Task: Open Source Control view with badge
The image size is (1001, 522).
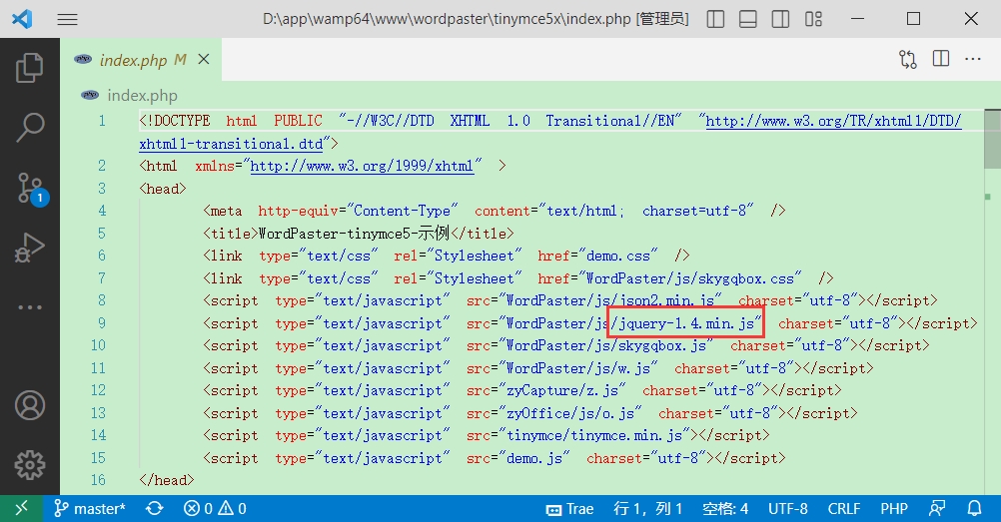Action: pos(30,187)
